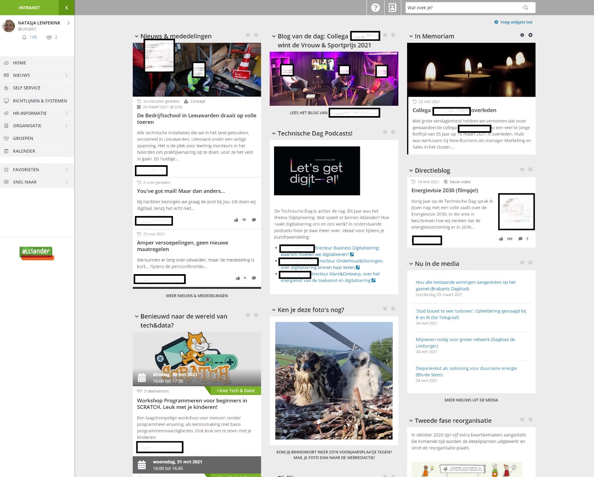Expand the Natasja Lenferink profile chevron

click(x=69, y=23)
